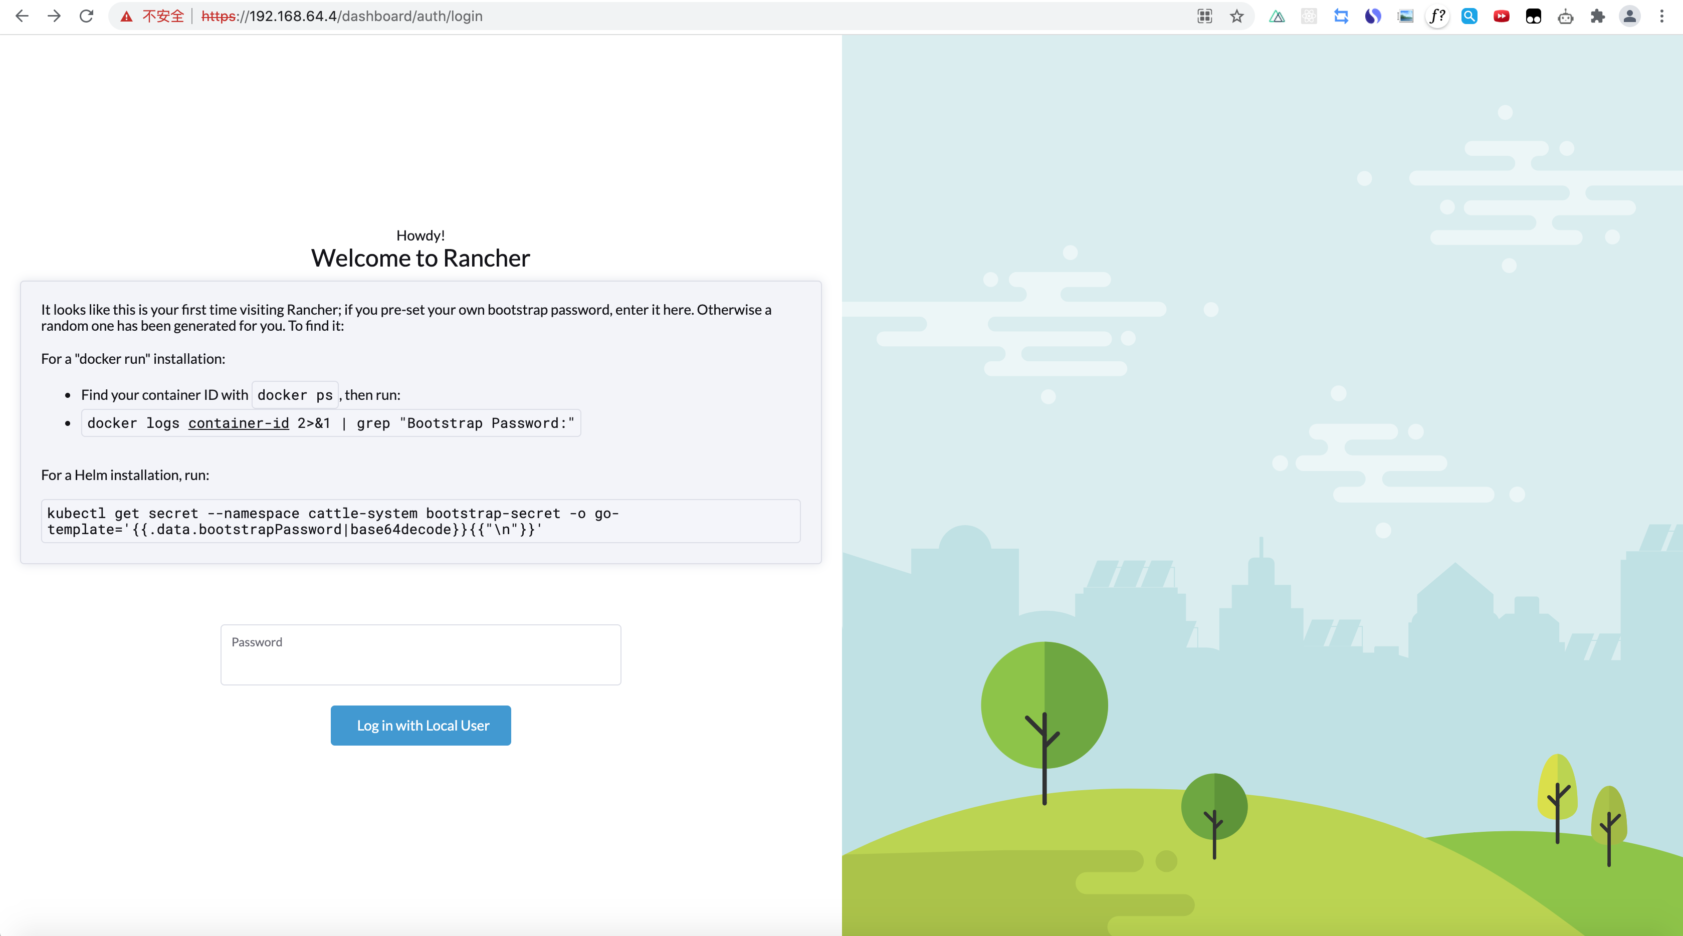Open the blue magnifier search extension
Screen dimensions: 1683x936
tap(1469, 17)
